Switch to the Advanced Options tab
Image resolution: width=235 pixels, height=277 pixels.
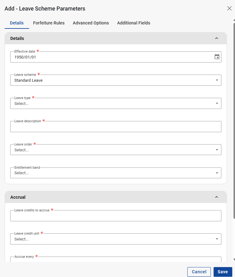tap(91, 23)
